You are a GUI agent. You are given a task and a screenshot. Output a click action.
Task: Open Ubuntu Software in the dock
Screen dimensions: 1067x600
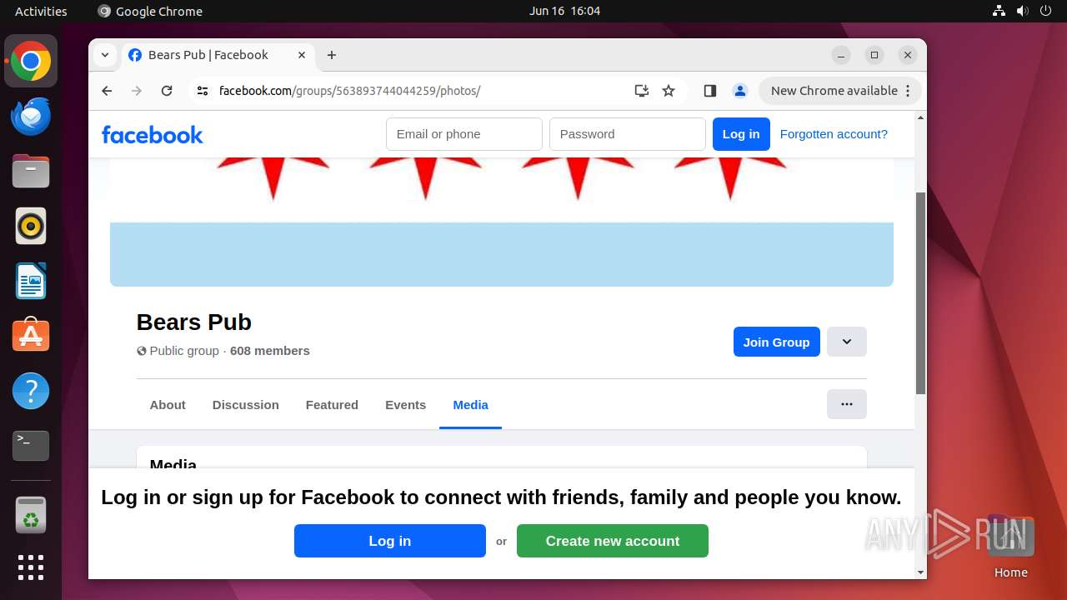coord(31,336)
